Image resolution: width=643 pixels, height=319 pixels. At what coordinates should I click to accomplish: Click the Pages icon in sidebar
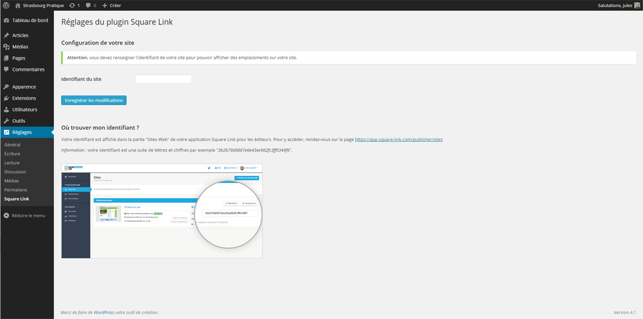coord(6,58)
